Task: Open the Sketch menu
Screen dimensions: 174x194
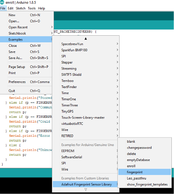Action: coord(20,9)
